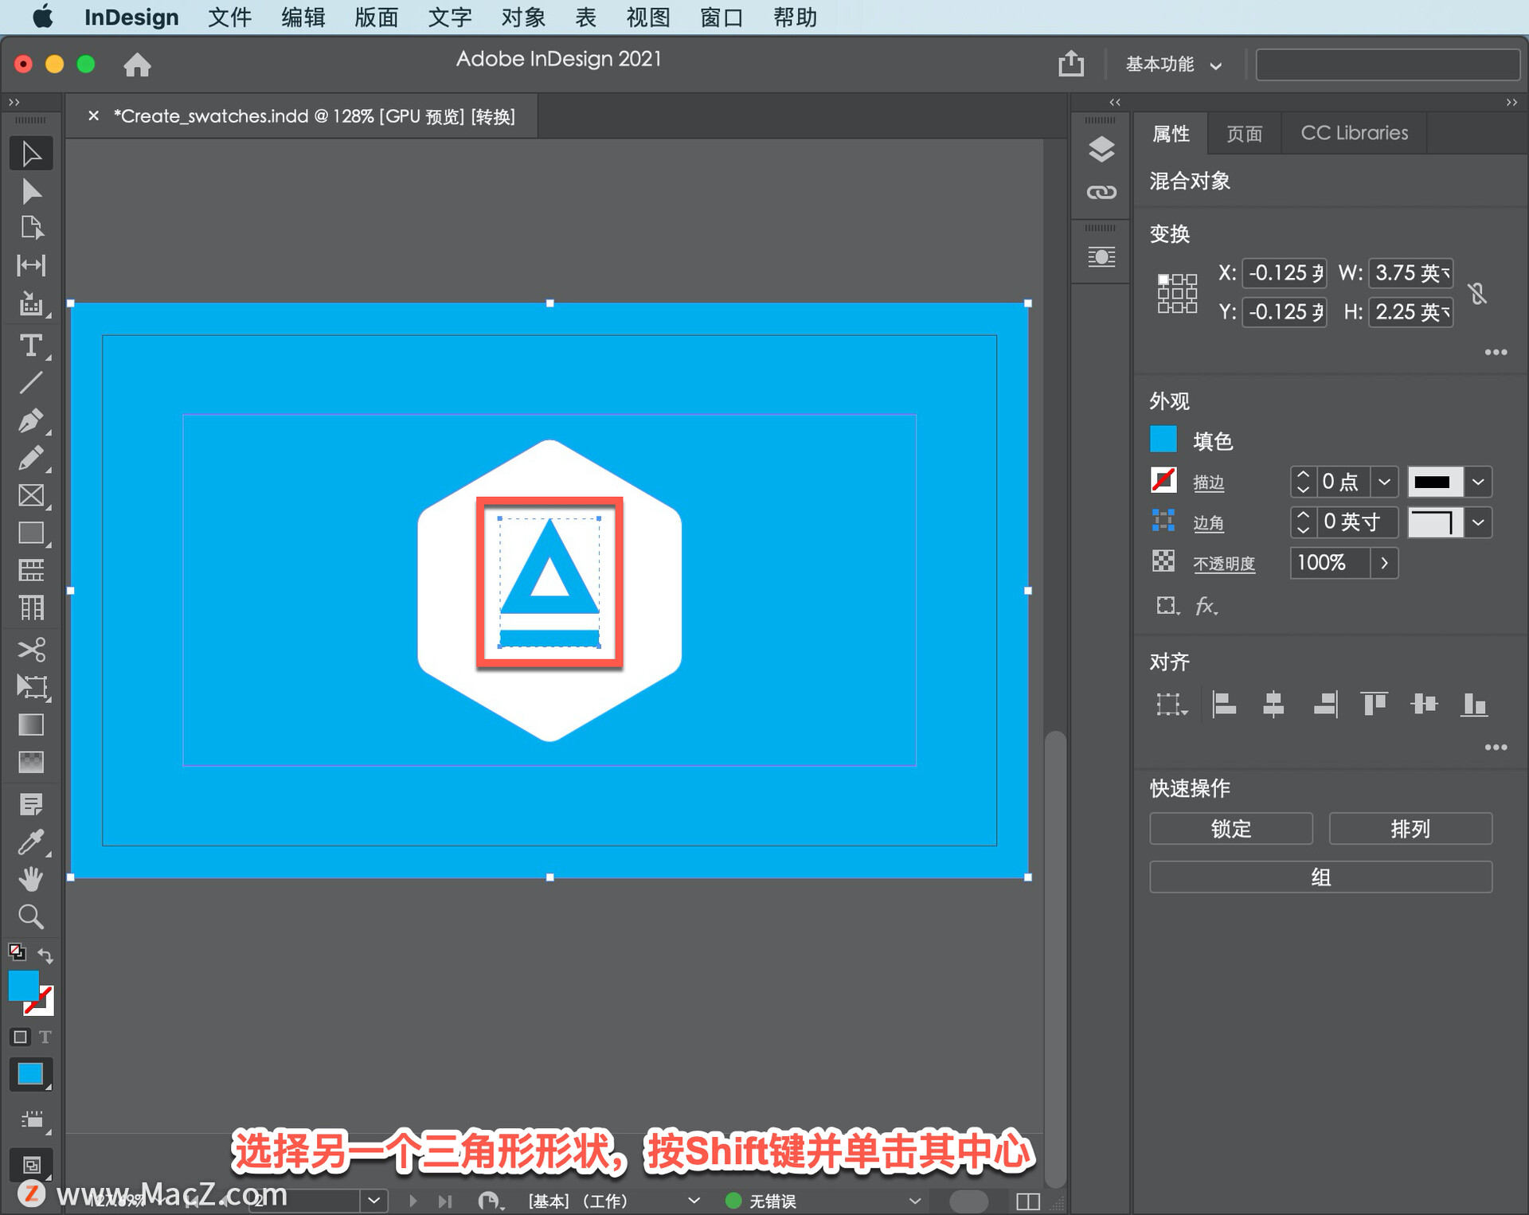Toggle formatting affects text button
1529x1215 pixels.
click(45, 1037)
